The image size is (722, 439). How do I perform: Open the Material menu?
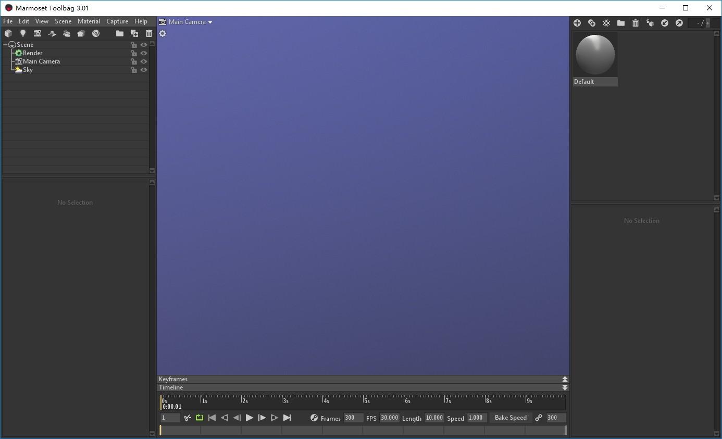click(x=89, y=21)
